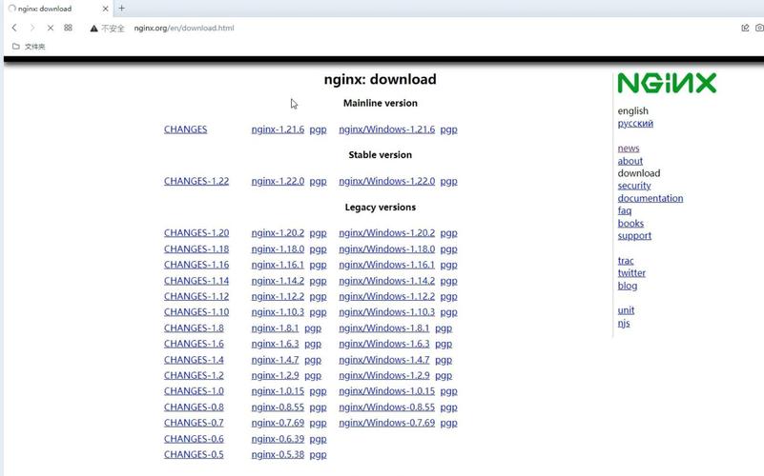The width and height of the screenshot is (764, 476).
Task: Open the bookmarks folder icon
Action: pyautogui.click(x=15, y=46)
